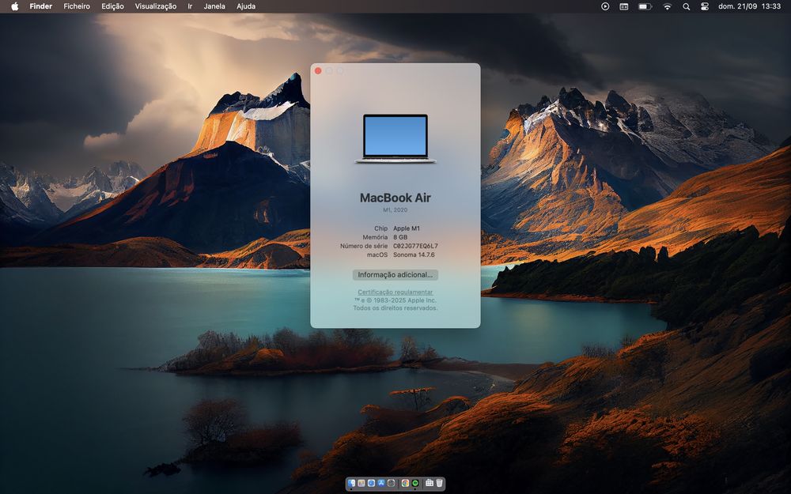Open the Finder menu in menu bar
The image size is (791, 494).
click(41, 6)
